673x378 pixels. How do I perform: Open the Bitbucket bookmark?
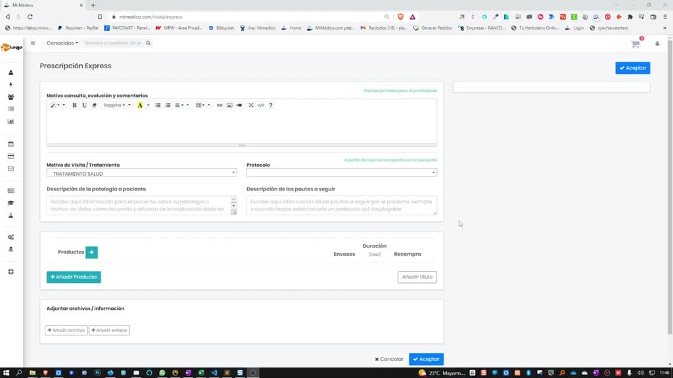tap(221, 28)
